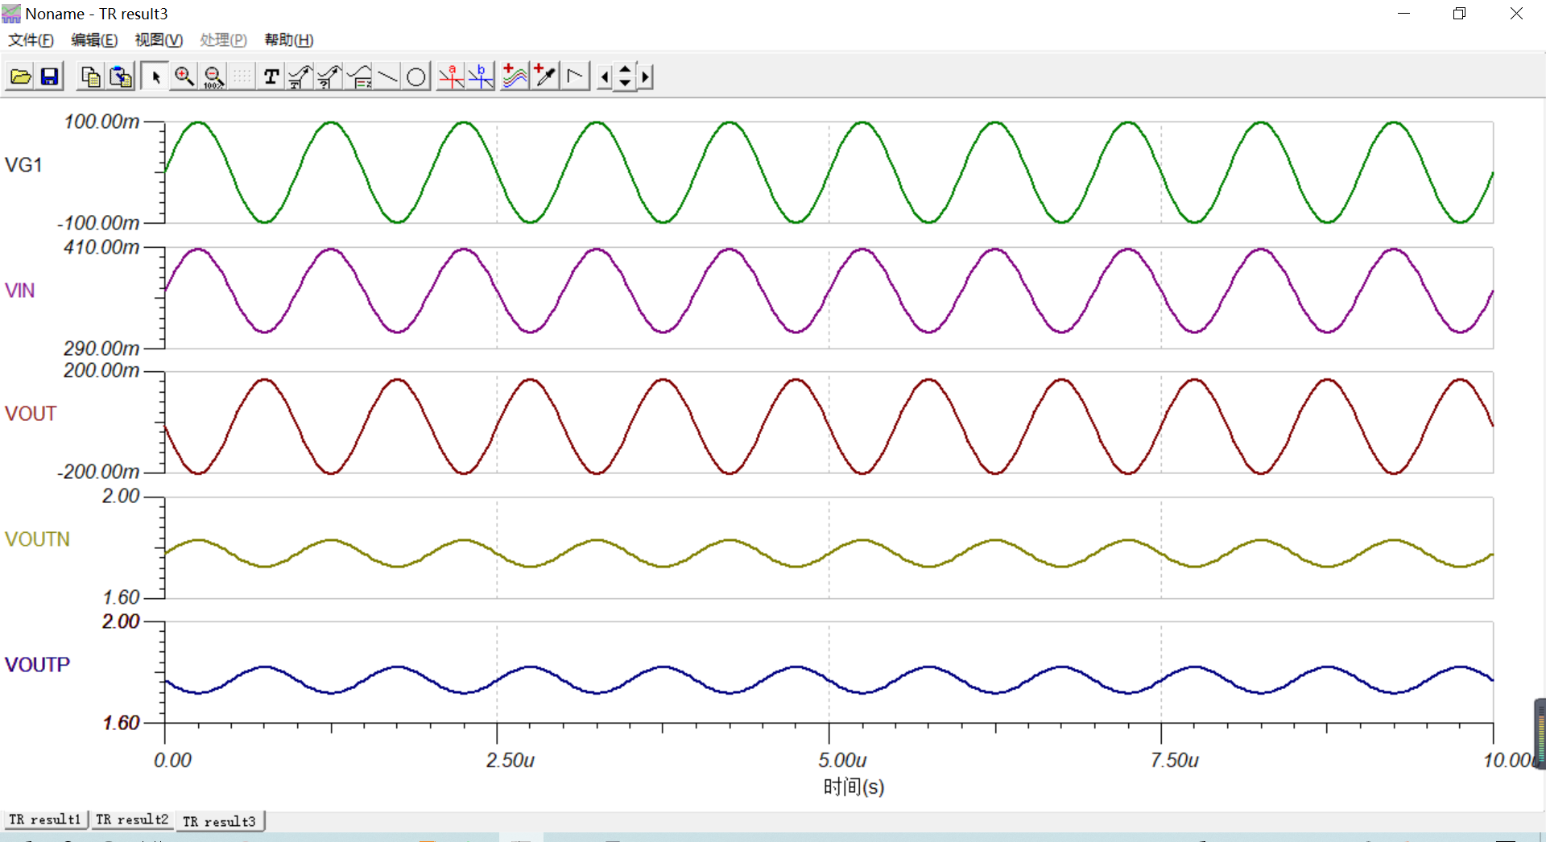The width and height of the screenshot is (1546, 842).
Task: Minimize the TR result3 window
Action: 1403,14
